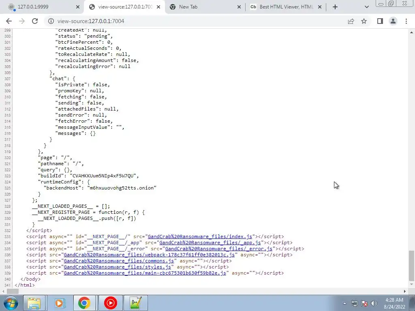Click the "isPrivate": false line

click(x=83, y=85)
